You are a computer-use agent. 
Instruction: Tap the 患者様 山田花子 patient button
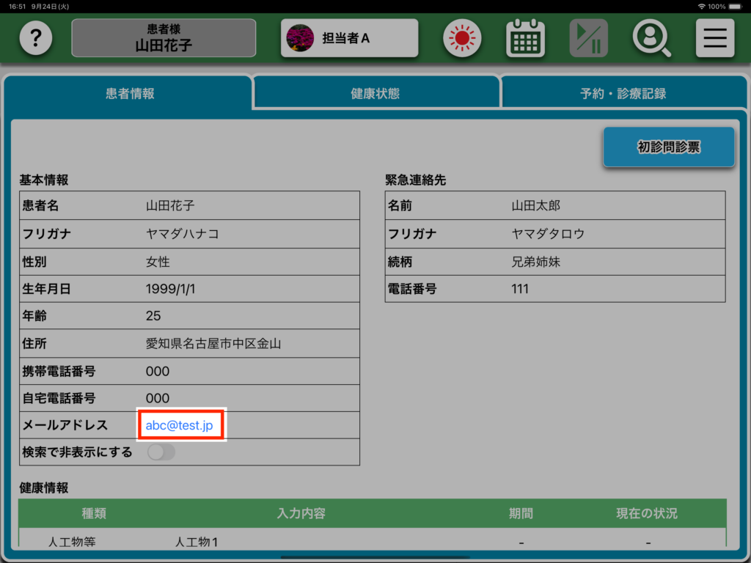pos(164,38)
